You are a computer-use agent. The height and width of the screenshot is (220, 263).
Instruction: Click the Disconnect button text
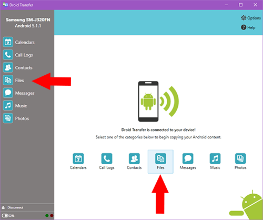tap(15, 207)
